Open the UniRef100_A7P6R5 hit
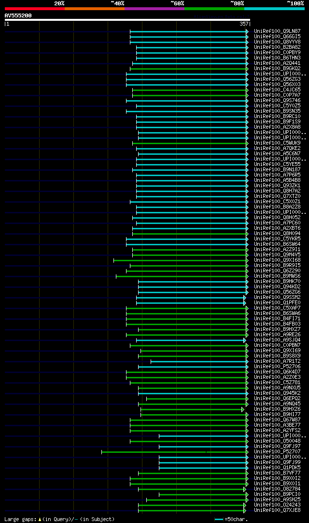 pyautogui.click(x=277, y=175)
